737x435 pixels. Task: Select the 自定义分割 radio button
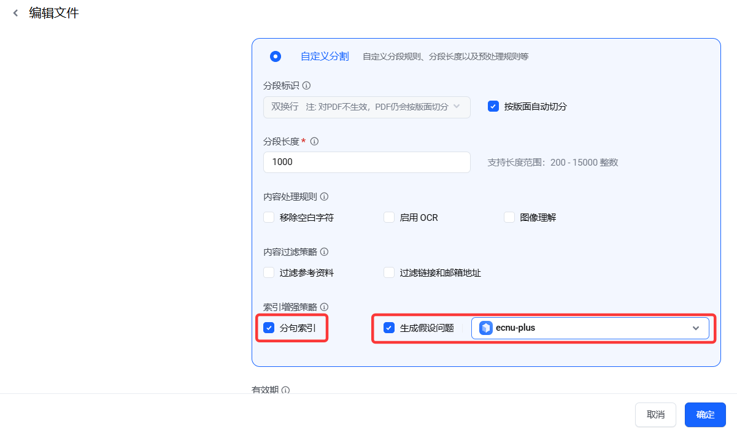(276, 56)
